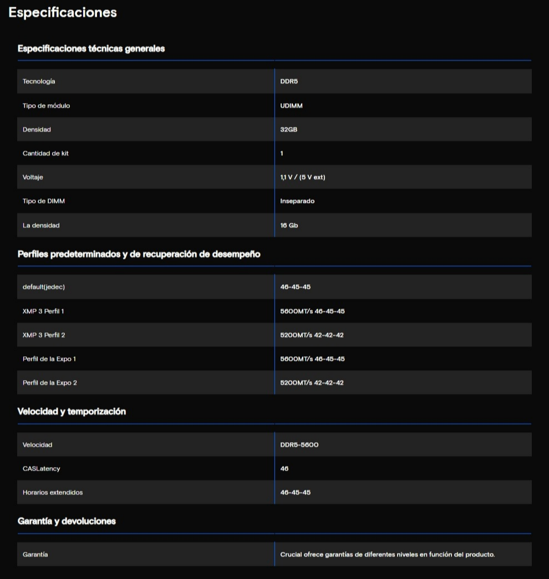Click the Especificaciones page heading
The width and height of the screenshot is (549, 579).
pos(63,13)
